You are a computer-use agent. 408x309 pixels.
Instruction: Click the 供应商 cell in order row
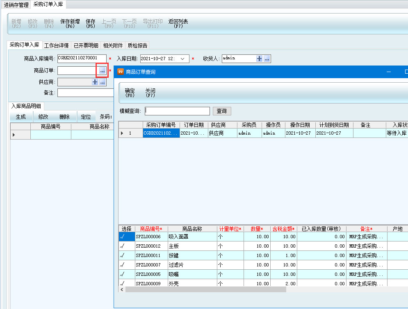[223, 133]
